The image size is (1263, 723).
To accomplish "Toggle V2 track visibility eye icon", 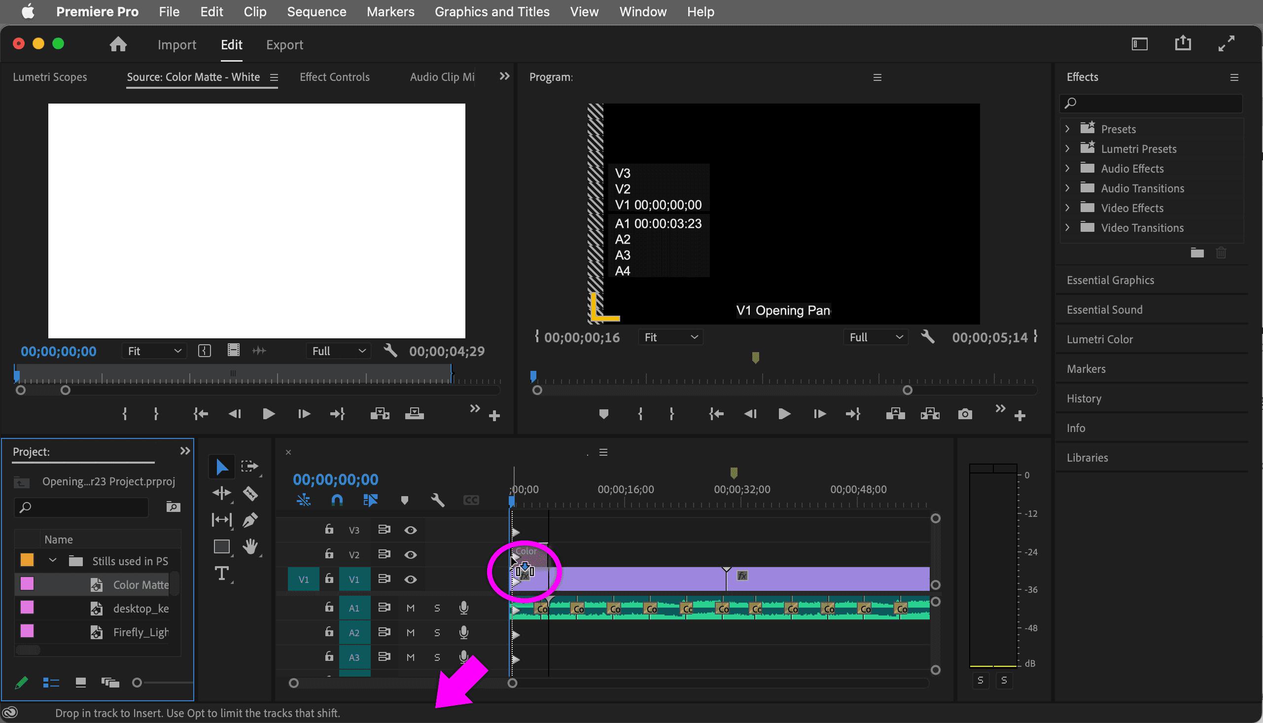I will click(x=411, y=554).
